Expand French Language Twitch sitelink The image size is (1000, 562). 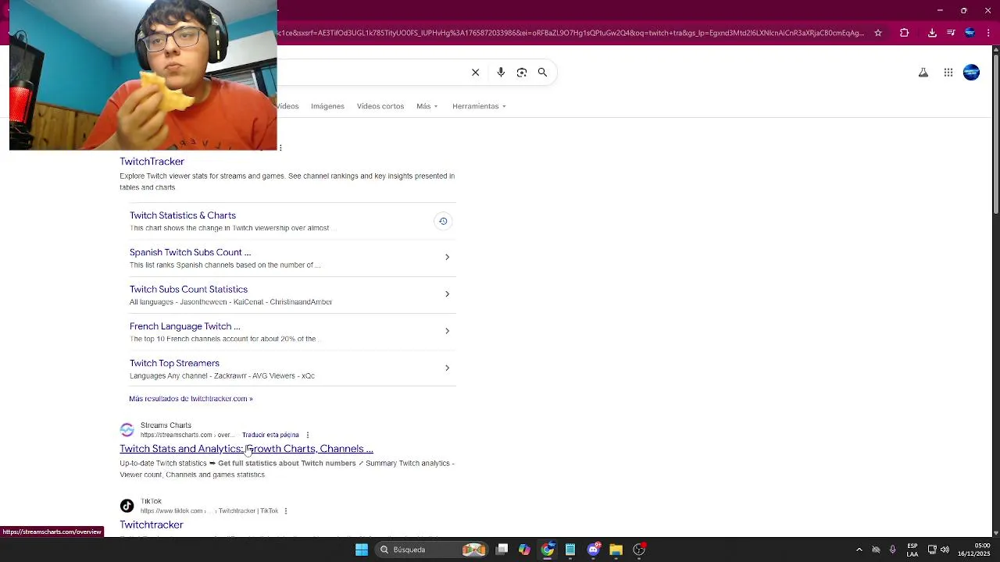click(447, 331)
